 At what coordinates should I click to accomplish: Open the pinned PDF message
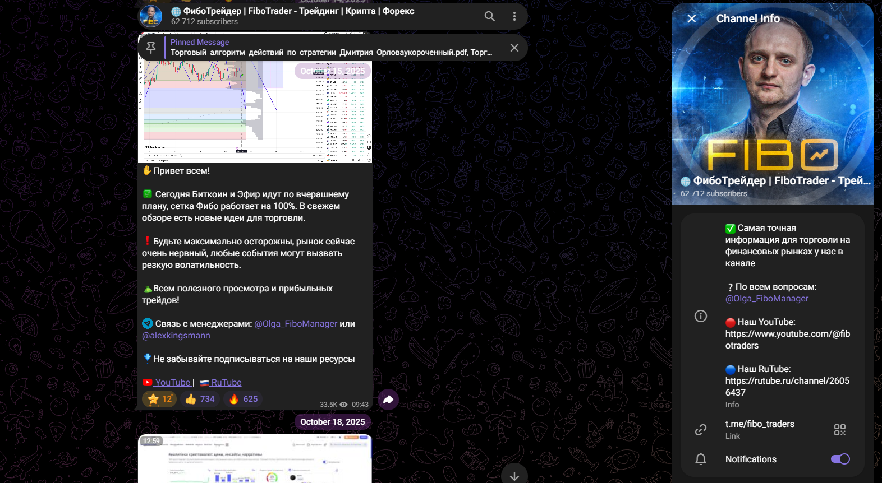[331, 48]
